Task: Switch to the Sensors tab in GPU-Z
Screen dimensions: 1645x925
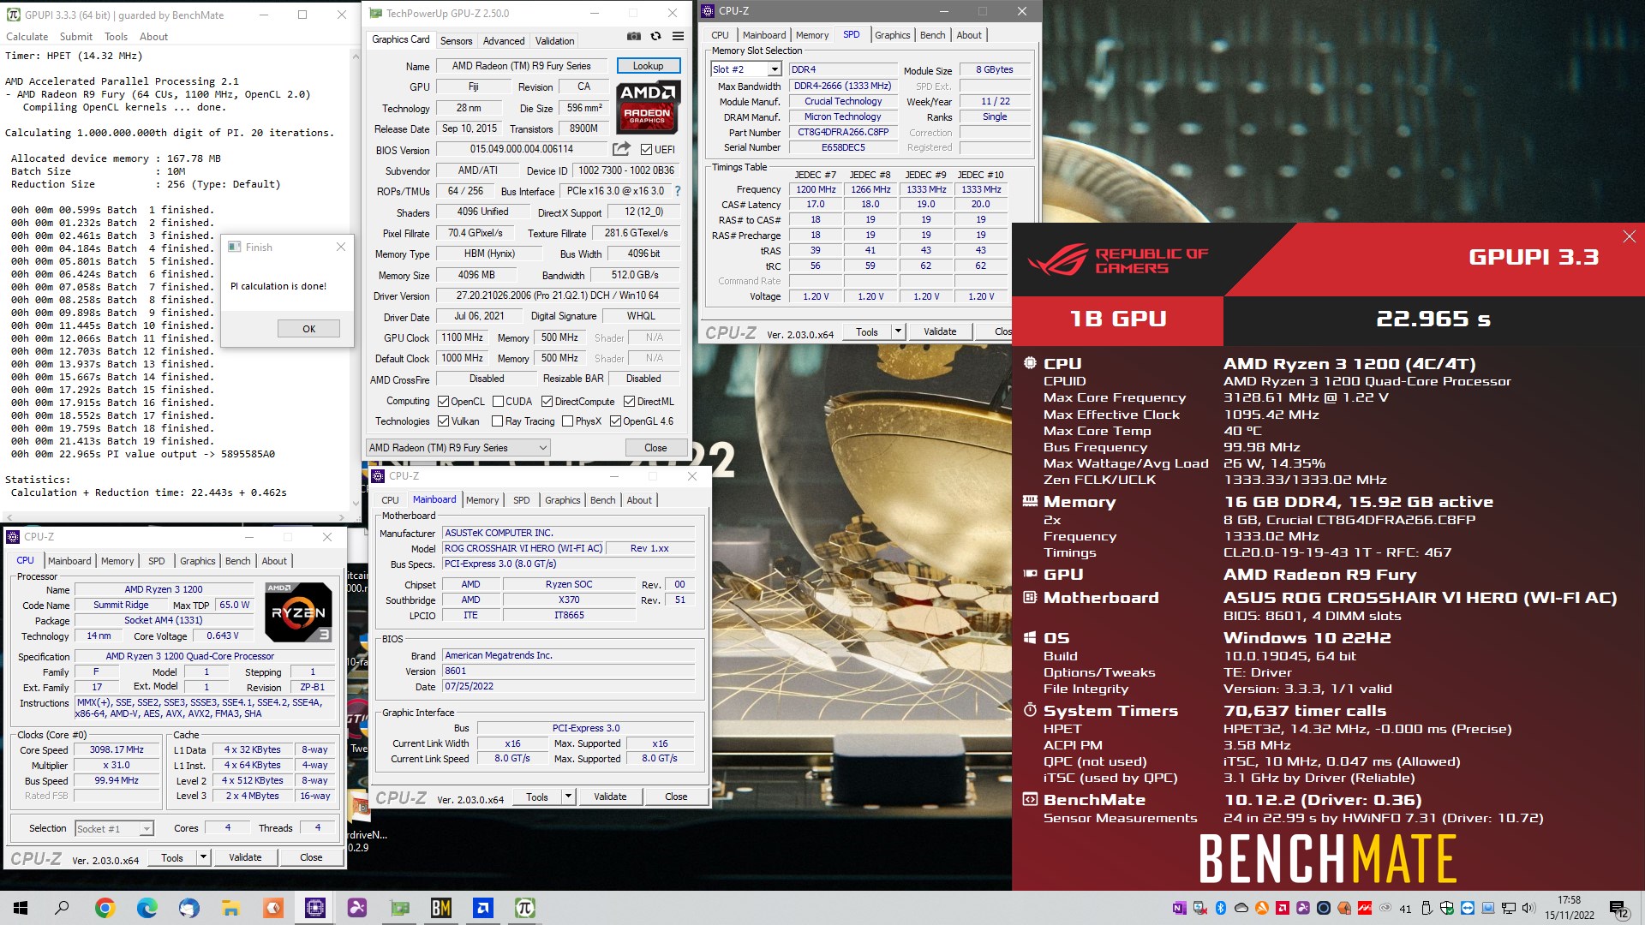Action: [456, 41]
